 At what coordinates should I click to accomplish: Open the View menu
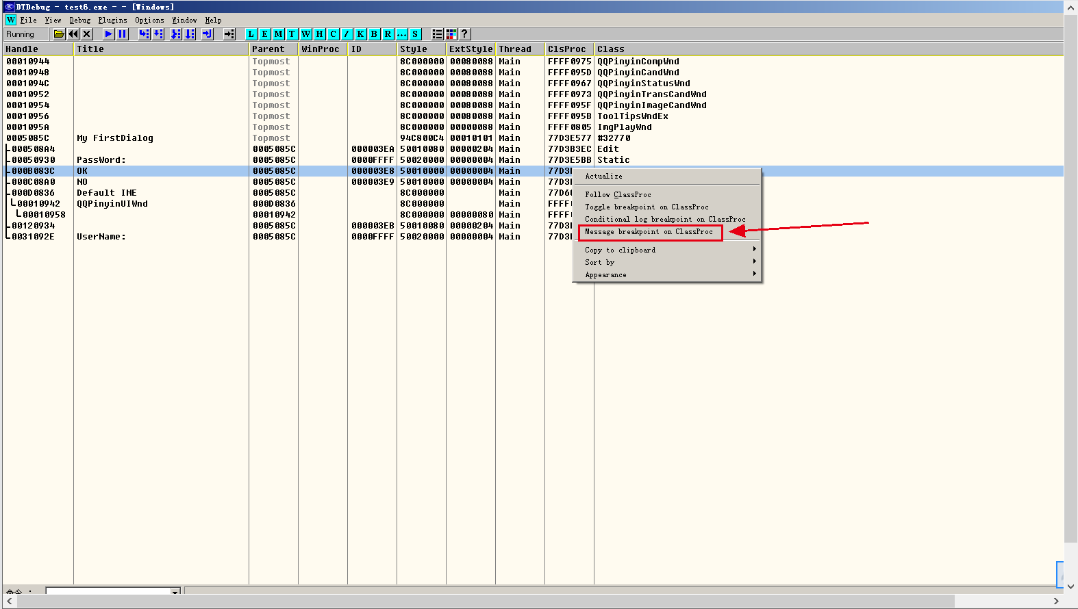(53, 21)
